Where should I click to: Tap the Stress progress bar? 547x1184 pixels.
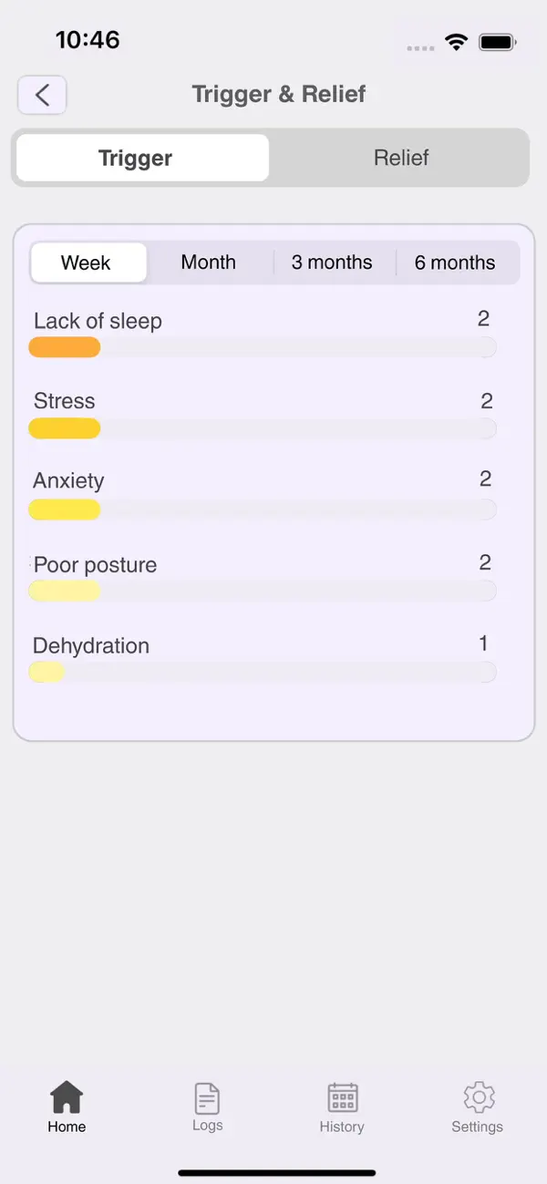pyautogui.click(x=263, y=428)
